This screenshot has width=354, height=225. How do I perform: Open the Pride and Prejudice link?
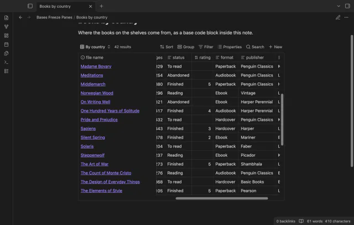coord(99,120)
